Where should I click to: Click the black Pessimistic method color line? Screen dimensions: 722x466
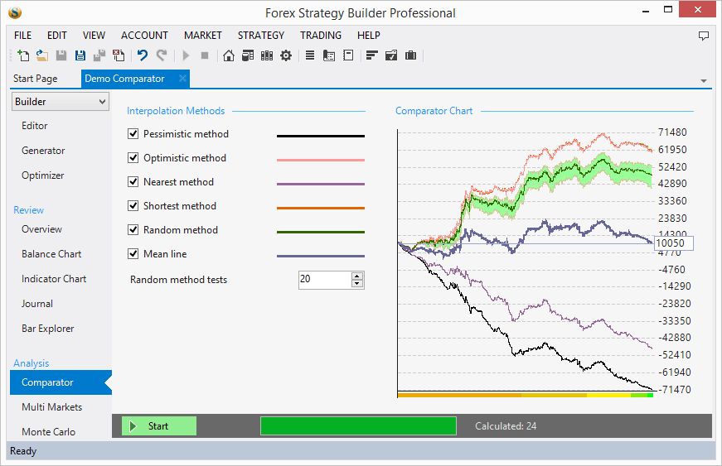[321, 136]
